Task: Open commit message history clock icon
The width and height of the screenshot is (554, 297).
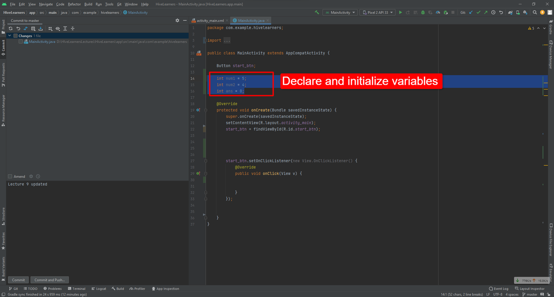Action: click(x=38, y=176)
